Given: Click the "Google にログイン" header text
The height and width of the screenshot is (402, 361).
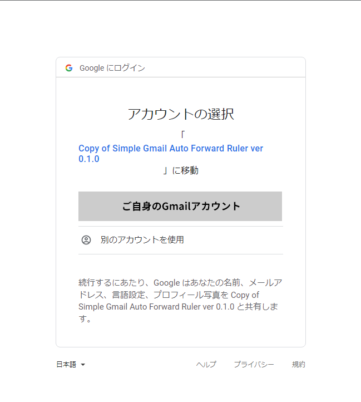Looking at the screenshot, I should pos(112,68).
